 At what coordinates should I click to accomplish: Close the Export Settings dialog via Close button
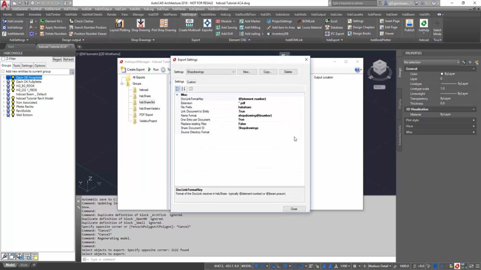294,209
